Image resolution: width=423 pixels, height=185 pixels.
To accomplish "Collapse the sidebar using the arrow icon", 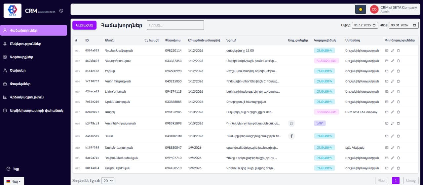I will [61, 11].
